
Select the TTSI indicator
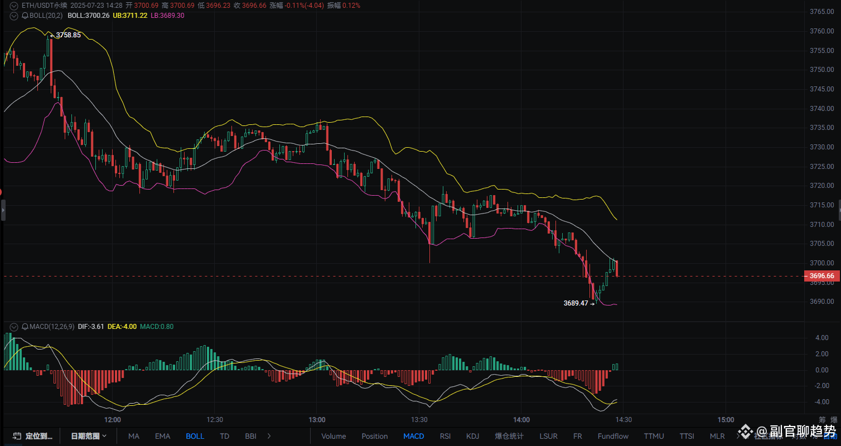pyautogui.click(x=687, y=436)
